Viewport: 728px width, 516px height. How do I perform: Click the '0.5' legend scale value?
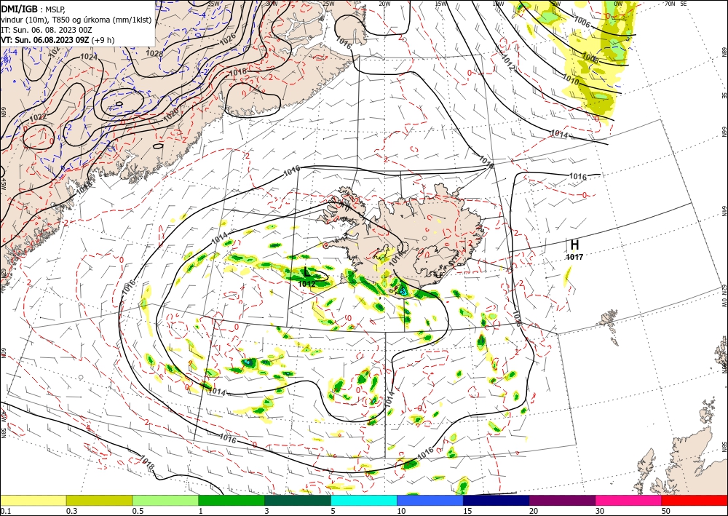(x=138, y=511)
